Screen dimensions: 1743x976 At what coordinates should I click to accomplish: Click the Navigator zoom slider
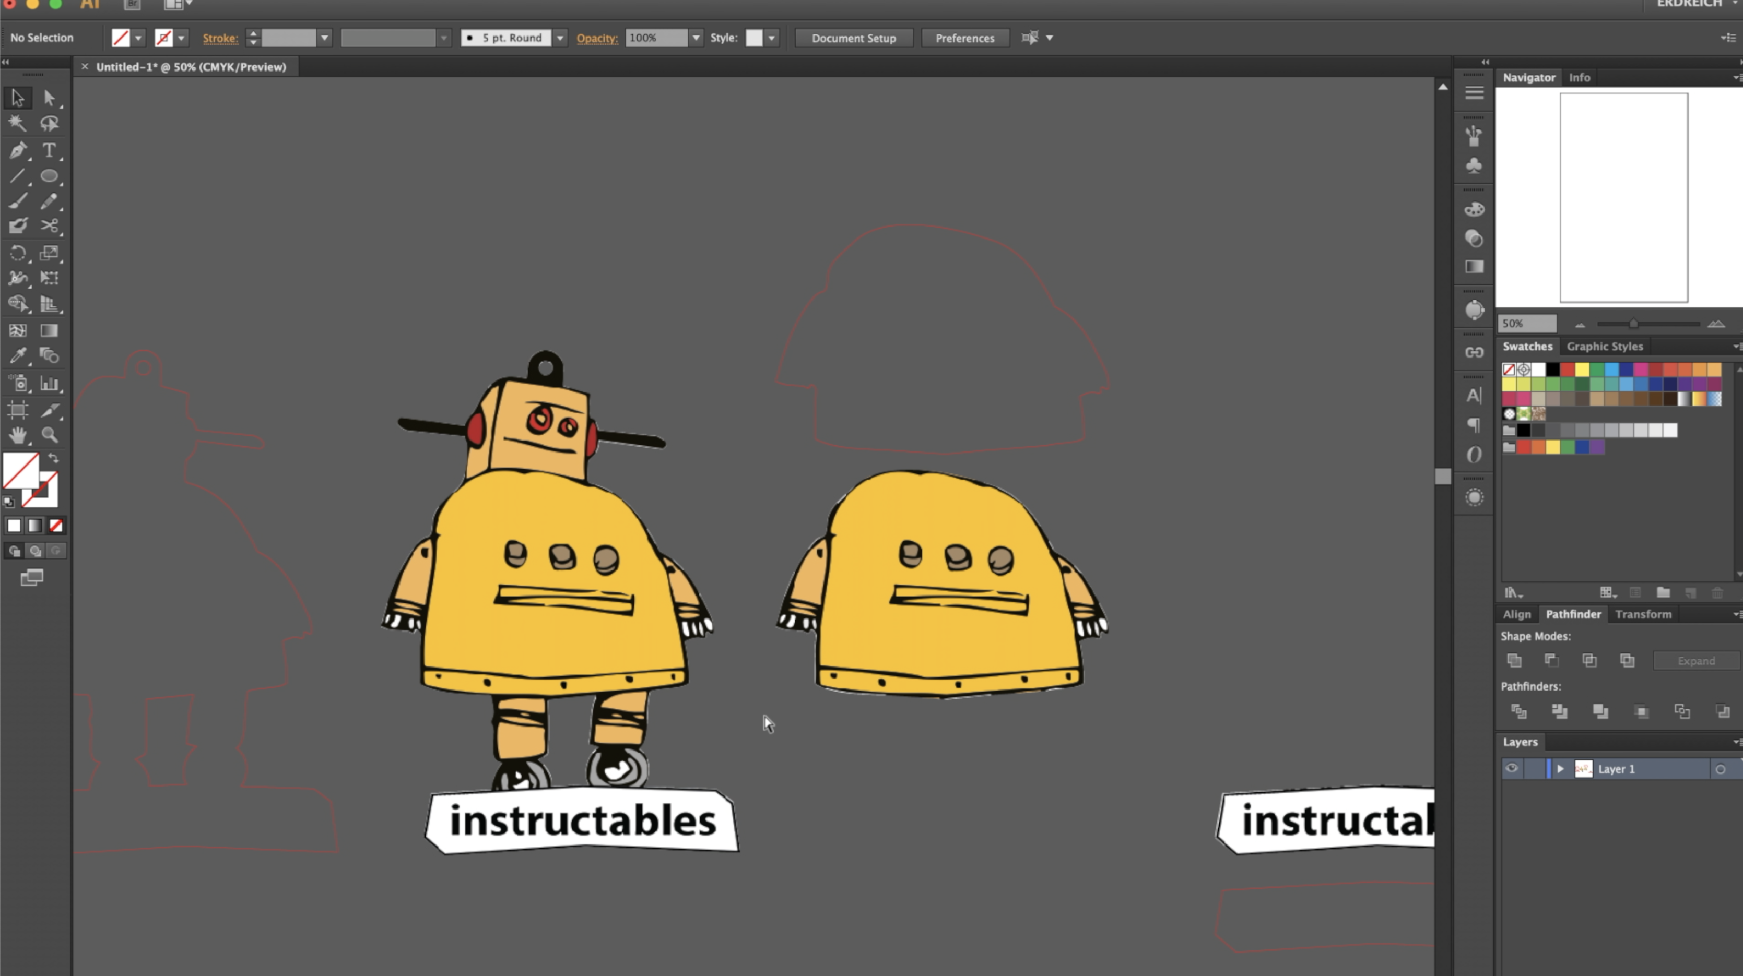pyautogui.click(x=1633, y=324)
